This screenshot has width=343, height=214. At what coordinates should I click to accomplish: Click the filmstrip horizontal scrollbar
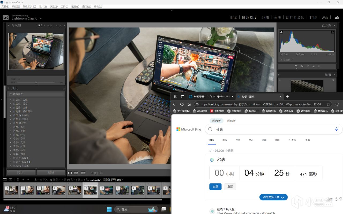pyautogui.click(x=83, y=200)
